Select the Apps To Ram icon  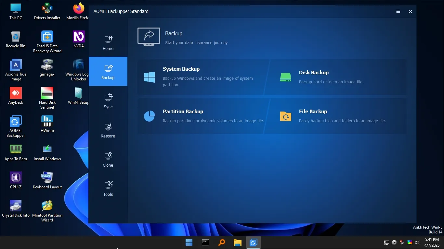coord(16,152)
